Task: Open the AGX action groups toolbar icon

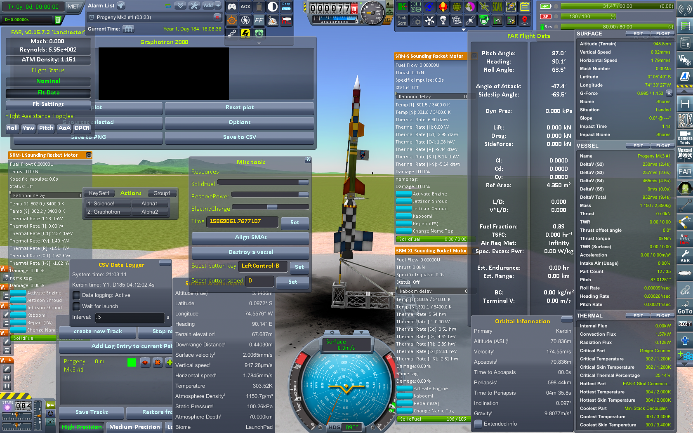Action: coord(245,7)
